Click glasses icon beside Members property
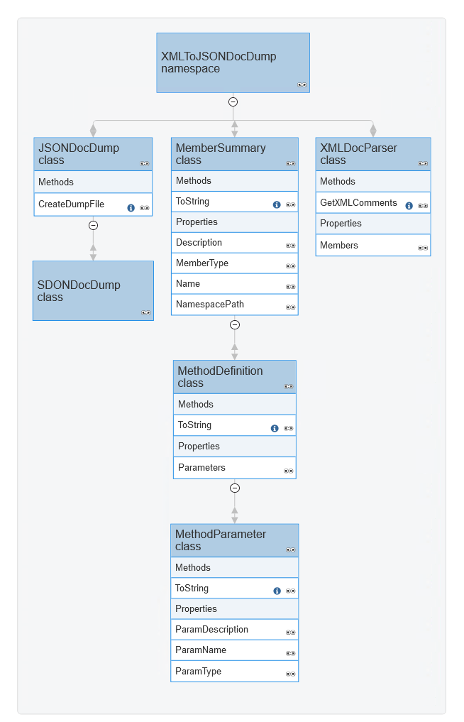This screenshot has width=464, height=722. point(423,248)
